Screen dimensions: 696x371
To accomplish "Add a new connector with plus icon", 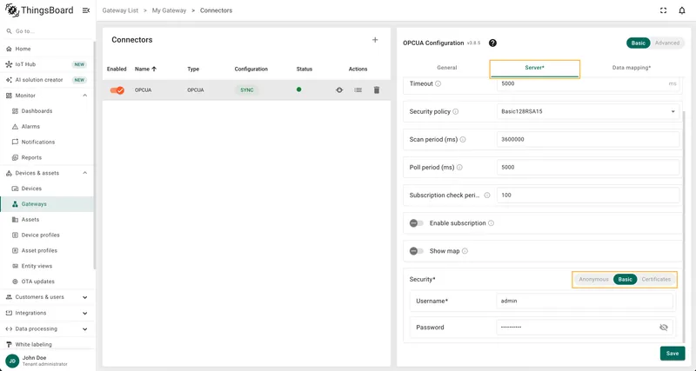I will pyautogui.click(x=375, y=40).
